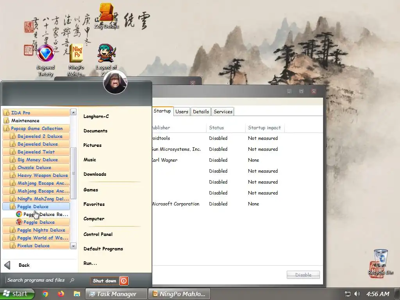Click the user avatar picture in Start menu
The height and width of the screenshot is (300, 400).
[x=115, y=82]
